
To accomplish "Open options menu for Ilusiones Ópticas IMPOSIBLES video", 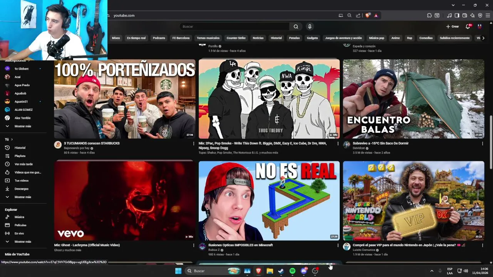I will pyautogui.click(x=338, y=245).
